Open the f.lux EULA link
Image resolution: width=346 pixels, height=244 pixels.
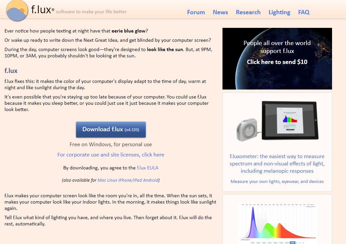pos(147,168)
